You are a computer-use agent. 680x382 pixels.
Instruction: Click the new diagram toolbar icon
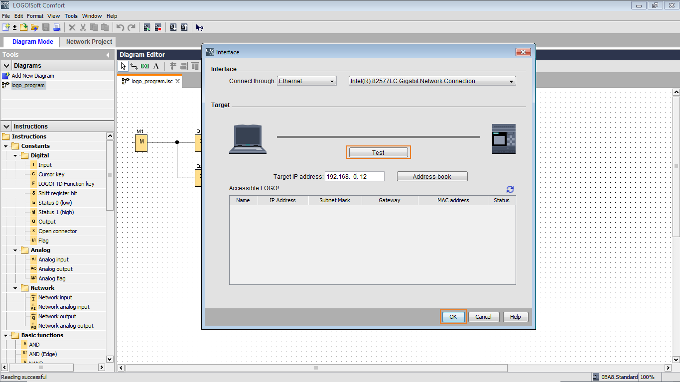point(6,27)
